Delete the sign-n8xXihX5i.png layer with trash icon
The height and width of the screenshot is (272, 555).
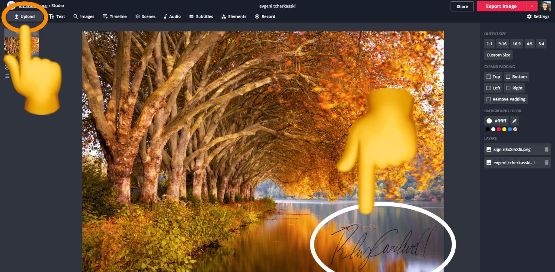[546, 149]
